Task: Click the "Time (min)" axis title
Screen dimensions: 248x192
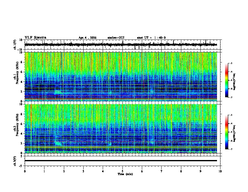Action: 125,174
